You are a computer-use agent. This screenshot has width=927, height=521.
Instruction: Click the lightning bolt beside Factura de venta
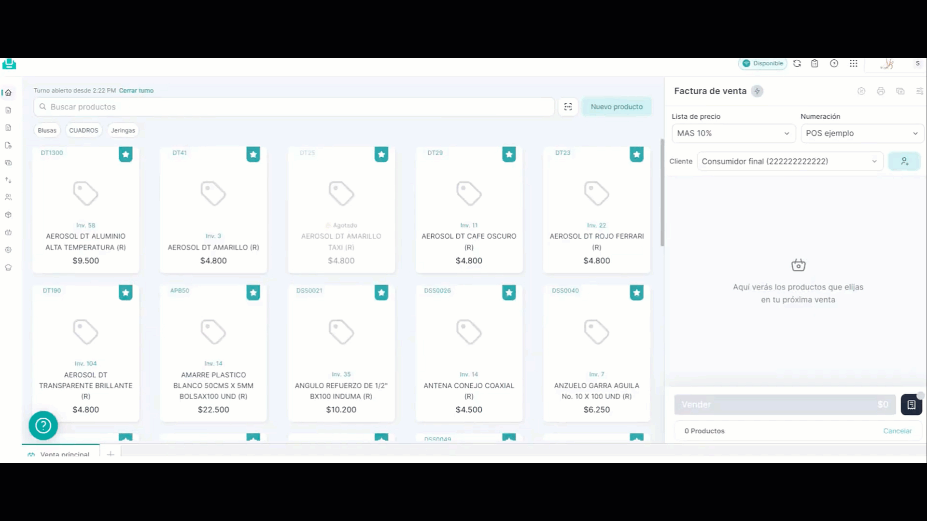[757, 91]
